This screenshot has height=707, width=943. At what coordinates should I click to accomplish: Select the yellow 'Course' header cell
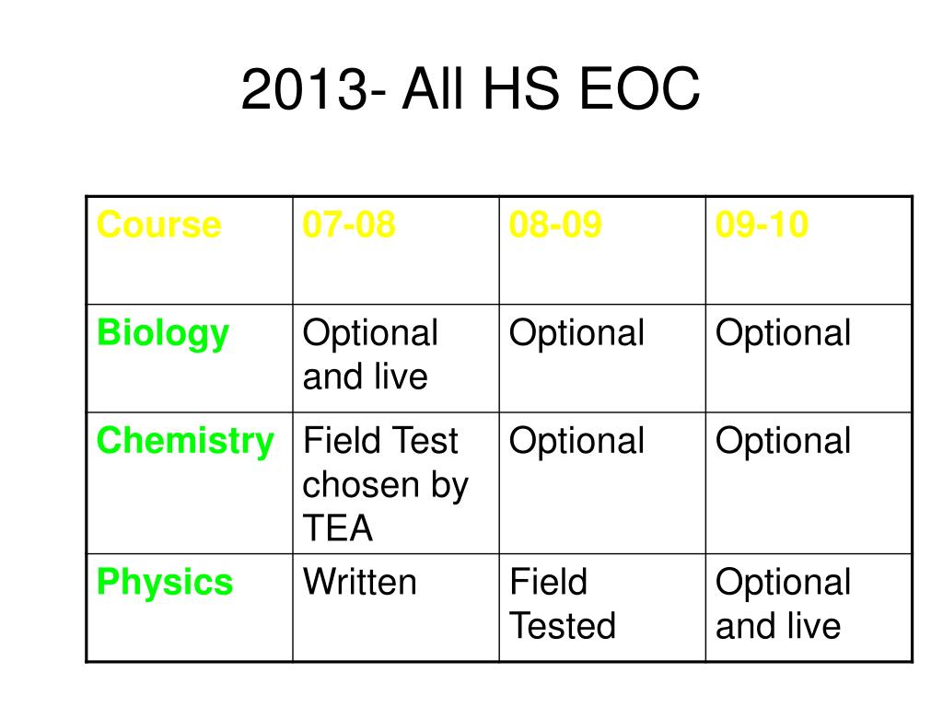190,250
